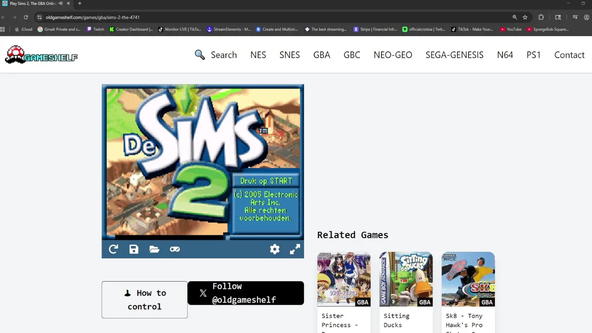Open the StreamElements bookmark
592x333 pixels.
click(229, 29)
